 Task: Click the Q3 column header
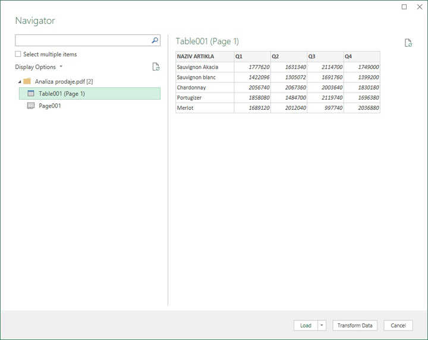click(x=325, y=56)
